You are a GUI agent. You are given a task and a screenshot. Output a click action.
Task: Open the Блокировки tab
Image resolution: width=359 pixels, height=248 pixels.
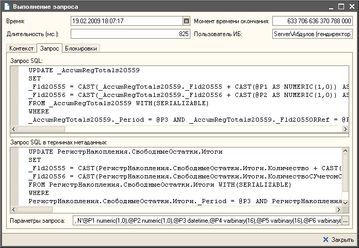point(81,48)
